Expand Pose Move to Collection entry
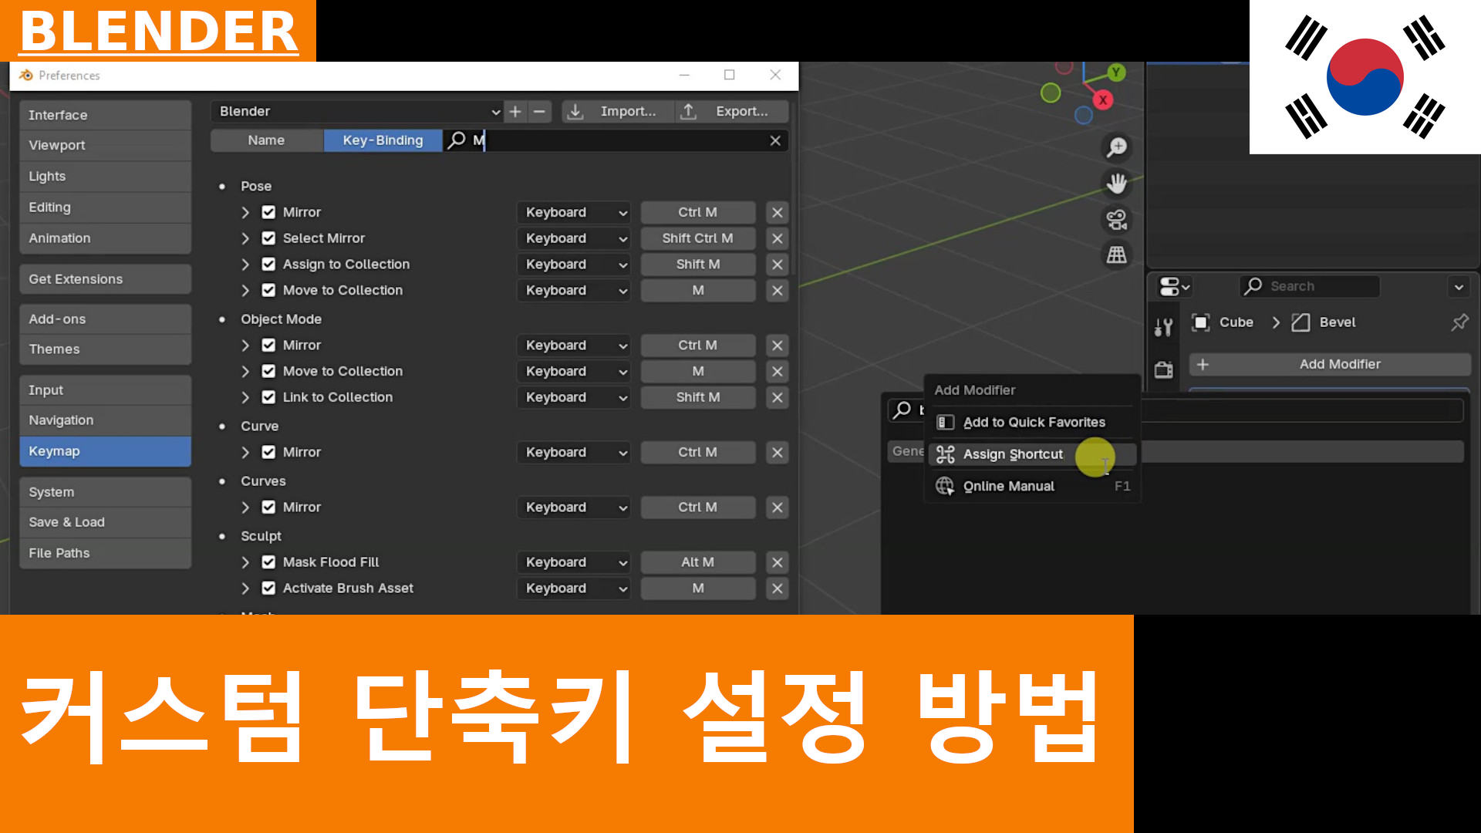The height and width of the screenshot is (833, 1481). point(245,291)
